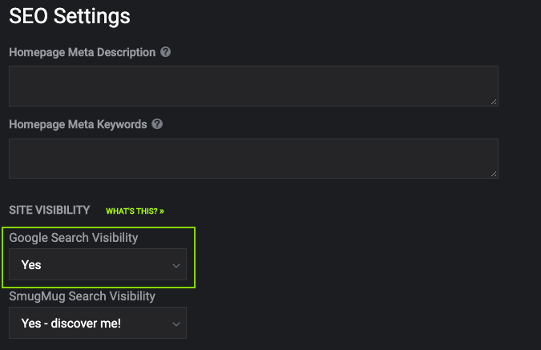Select the 'Yes - discover me!' value text
The image size is (541, 350).
pyautogui.click(x=71, y=324)
